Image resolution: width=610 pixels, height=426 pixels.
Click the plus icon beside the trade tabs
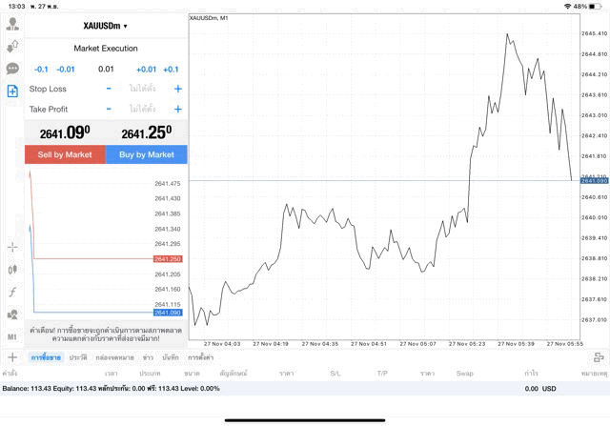point(12,356)
